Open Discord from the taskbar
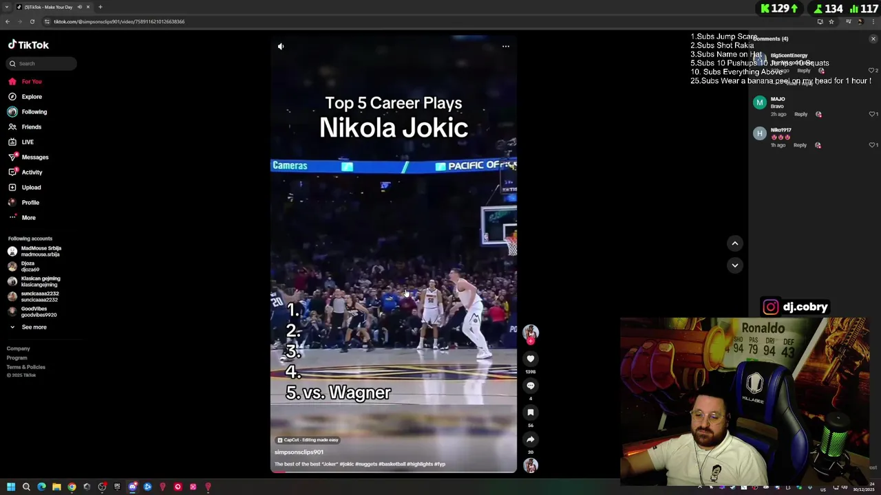Image resolution: width=881 pixels, height=495 pixels. point(132,487)
